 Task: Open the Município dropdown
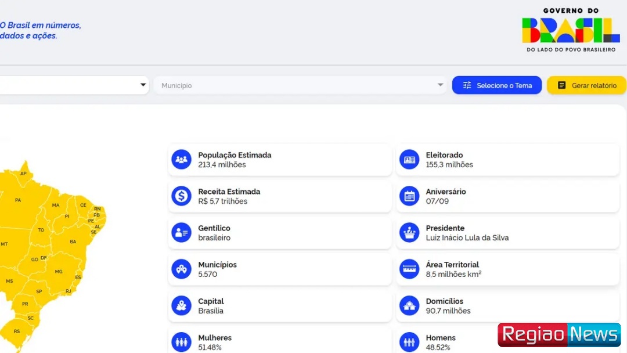coord(300,85)
